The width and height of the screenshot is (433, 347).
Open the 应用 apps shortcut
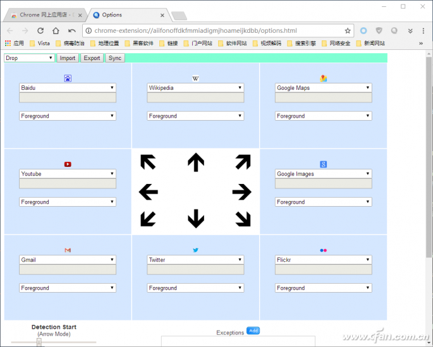[15, 44]
